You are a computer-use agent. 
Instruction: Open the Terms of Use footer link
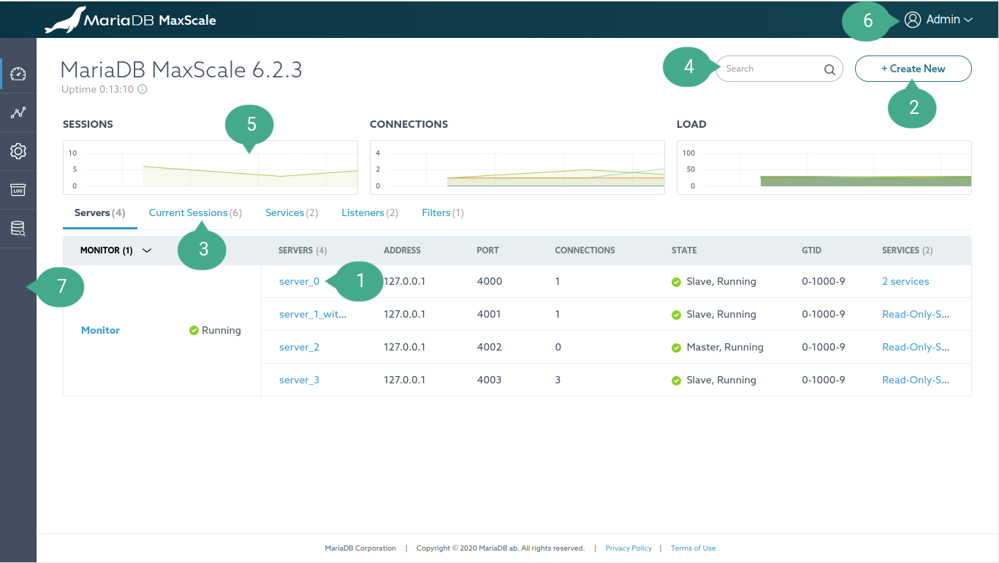click(x=693, y=548)
